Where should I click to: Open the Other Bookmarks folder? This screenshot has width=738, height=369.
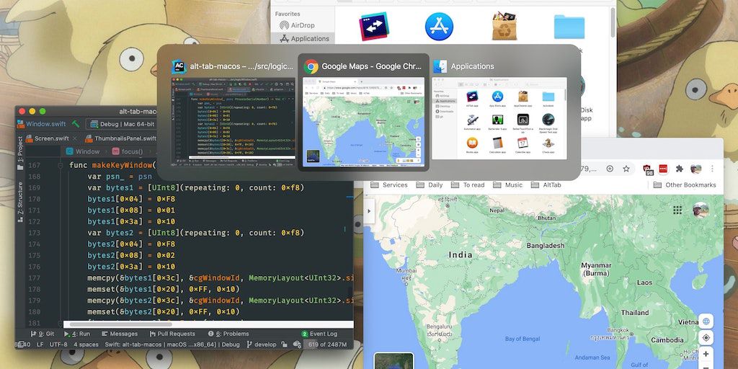click(685, 185)
